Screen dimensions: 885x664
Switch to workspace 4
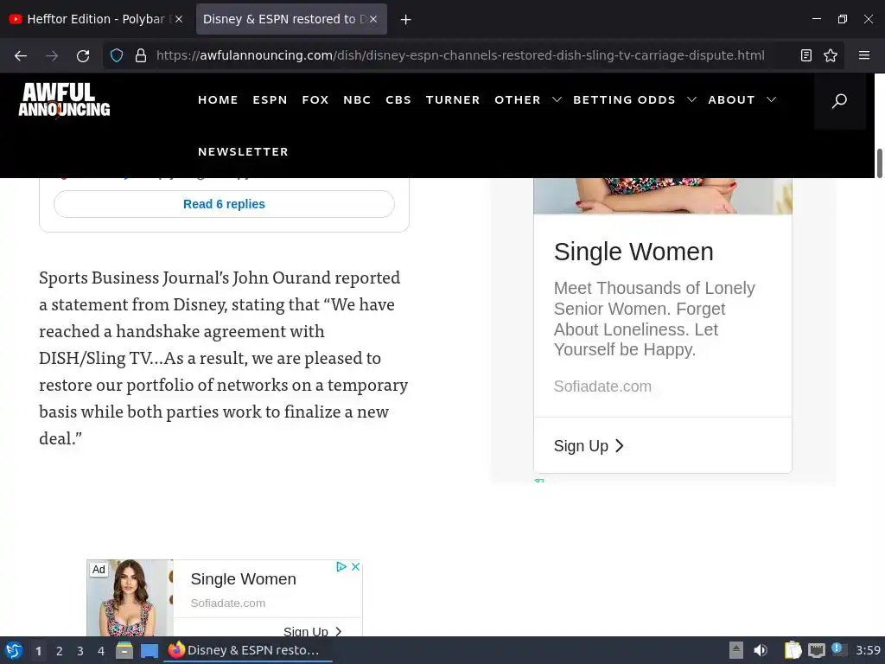[101, 651]
